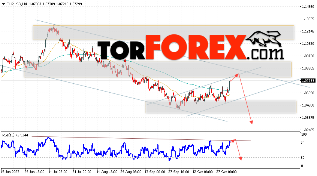The image size is (317, 176).
Task: Click the OHLC values 1.07357 1.07389
Action: (x=42, y=4)
